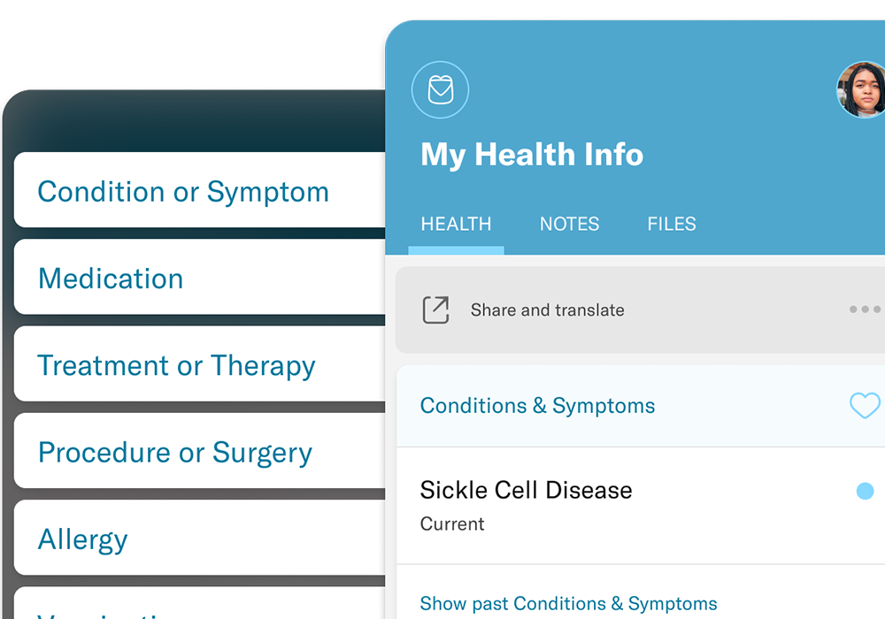Click the My Health Info heading
This screenshot has width=885, height=619.
click(x=532, y=155)
